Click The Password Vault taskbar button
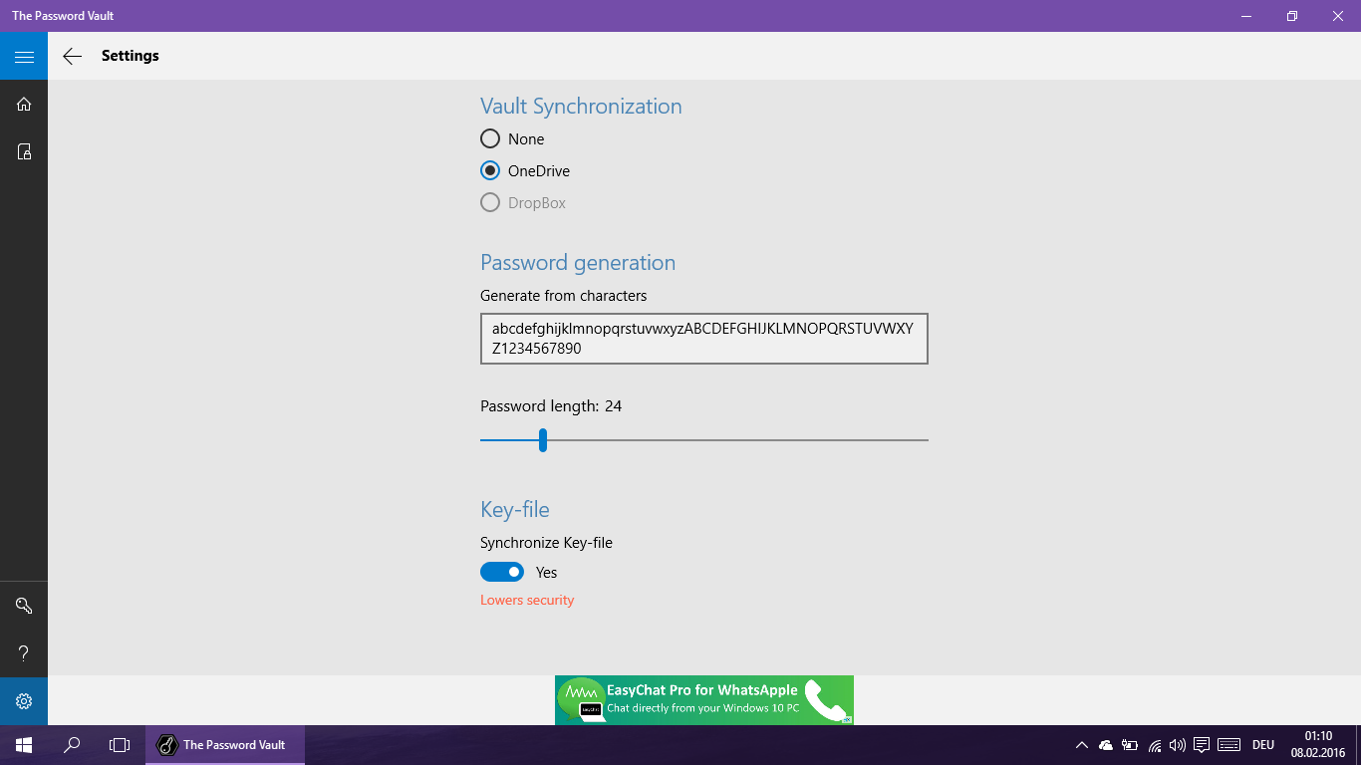 [x=225, y=745]
